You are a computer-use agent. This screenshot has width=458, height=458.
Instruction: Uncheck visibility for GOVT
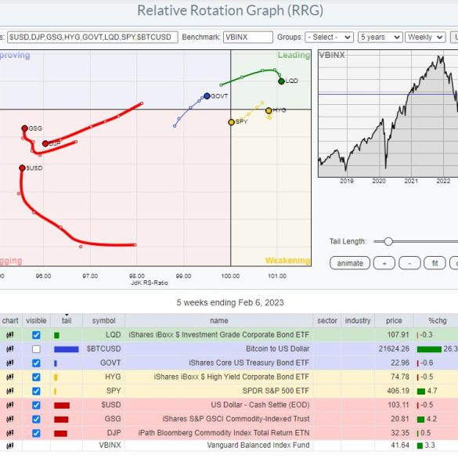pyautogui.click(x=36, y=363)
